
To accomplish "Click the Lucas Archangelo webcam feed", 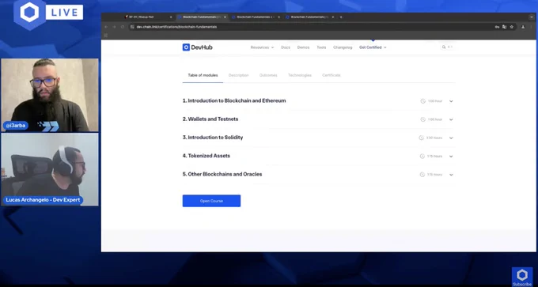I will [50, 169].
